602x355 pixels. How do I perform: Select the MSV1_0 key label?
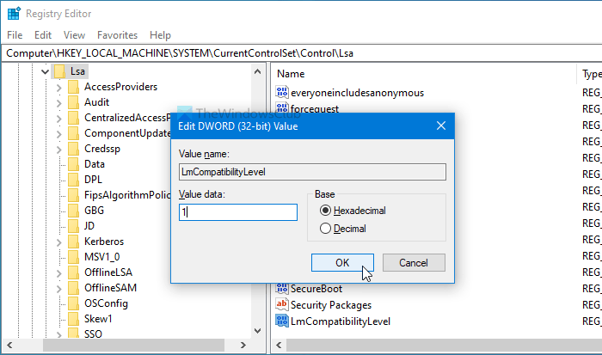tap(102, 257)
